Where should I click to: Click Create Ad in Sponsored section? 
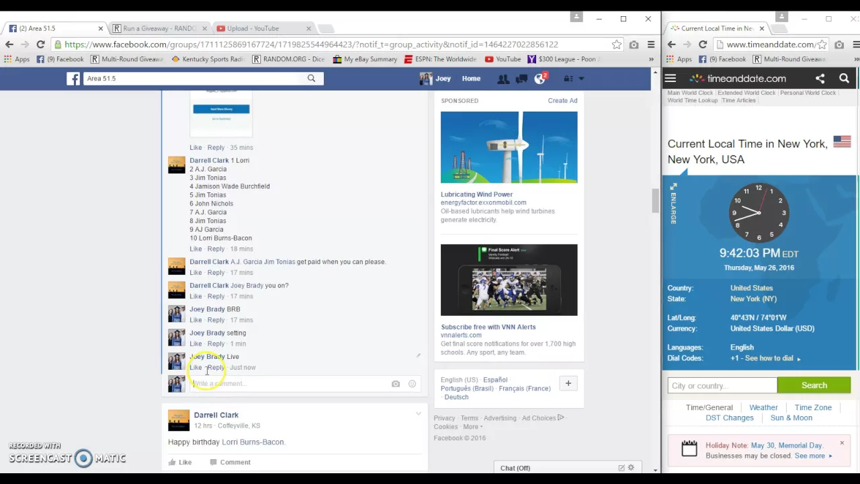point(562,100)
